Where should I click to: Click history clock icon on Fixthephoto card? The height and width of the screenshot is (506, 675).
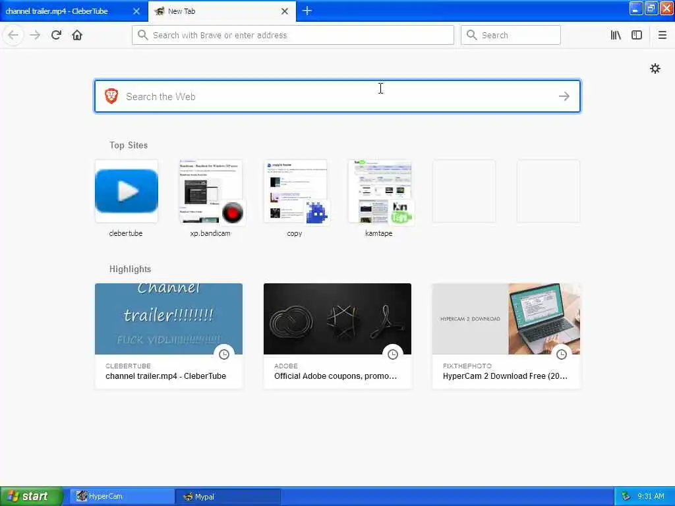tap(562, 354)
